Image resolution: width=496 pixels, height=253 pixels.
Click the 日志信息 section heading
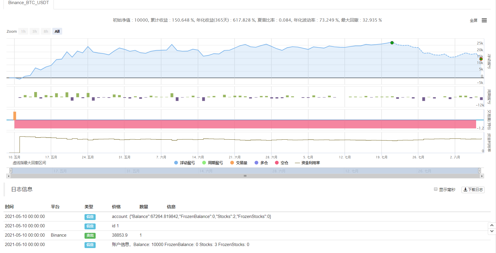point(22,189)
